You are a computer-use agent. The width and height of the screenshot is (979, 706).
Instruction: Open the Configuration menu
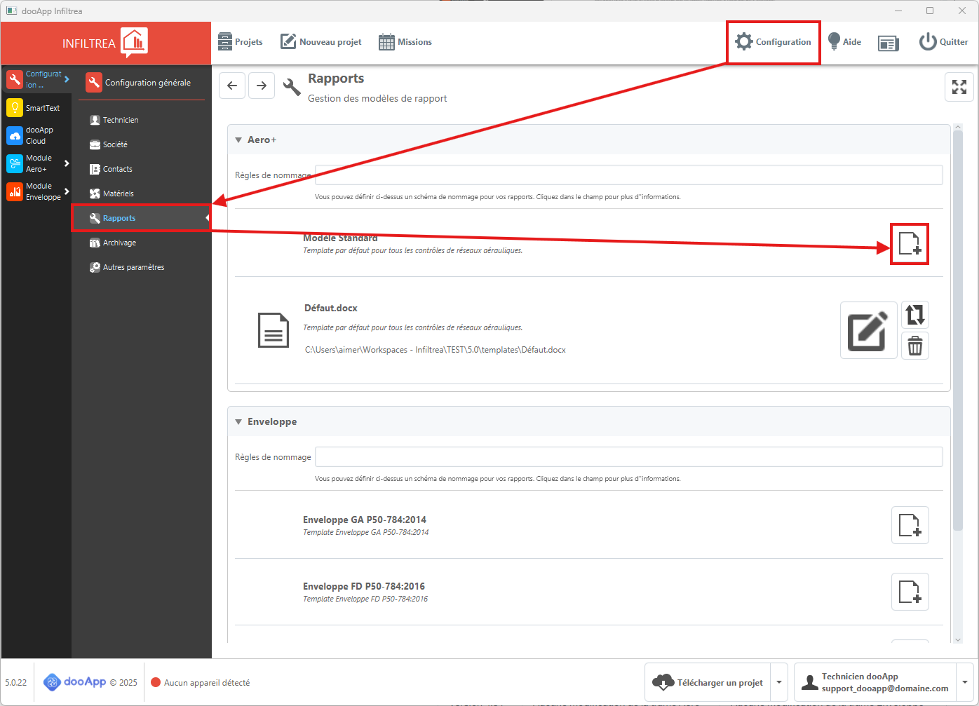(774, 42)
